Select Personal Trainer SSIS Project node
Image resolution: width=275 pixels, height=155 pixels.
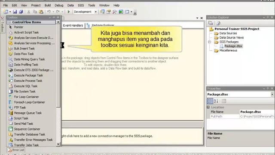tap(237, 29)
